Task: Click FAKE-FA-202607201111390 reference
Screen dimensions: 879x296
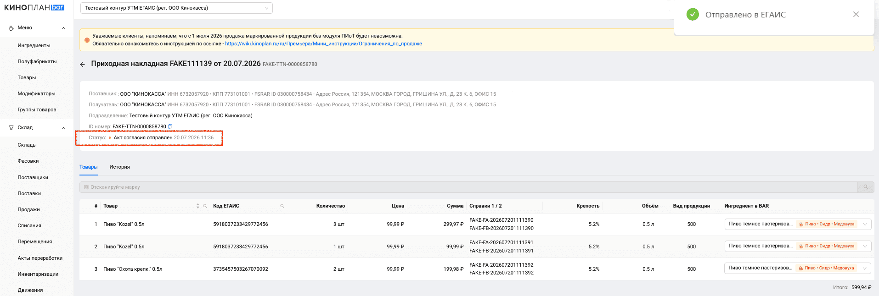Action: (501, 220)
